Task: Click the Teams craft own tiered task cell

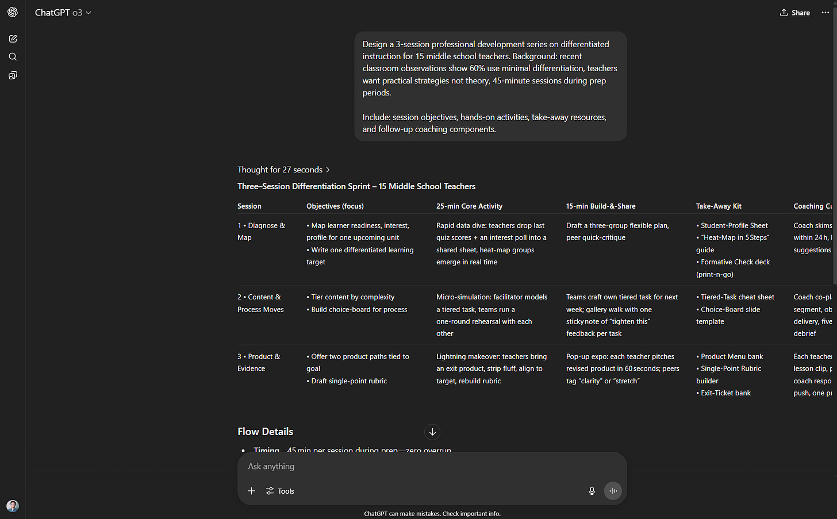Action: tap(623, 315)
